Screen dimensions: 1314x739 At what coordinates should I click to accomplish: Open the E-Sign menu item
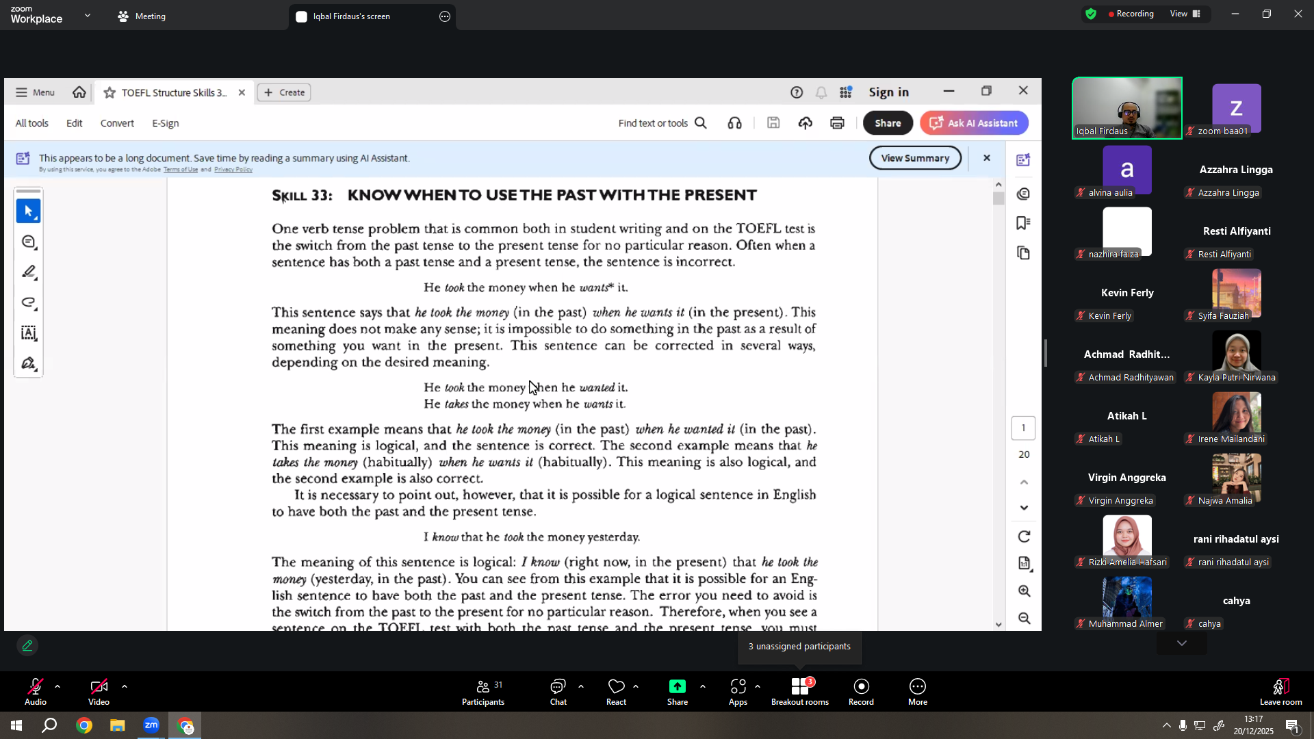click(166, 123)
